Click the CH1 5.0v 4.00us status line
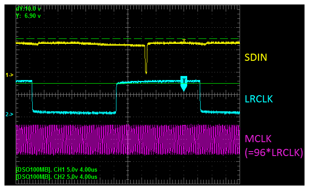Viewport: 309px width, 190px height. 56,169
